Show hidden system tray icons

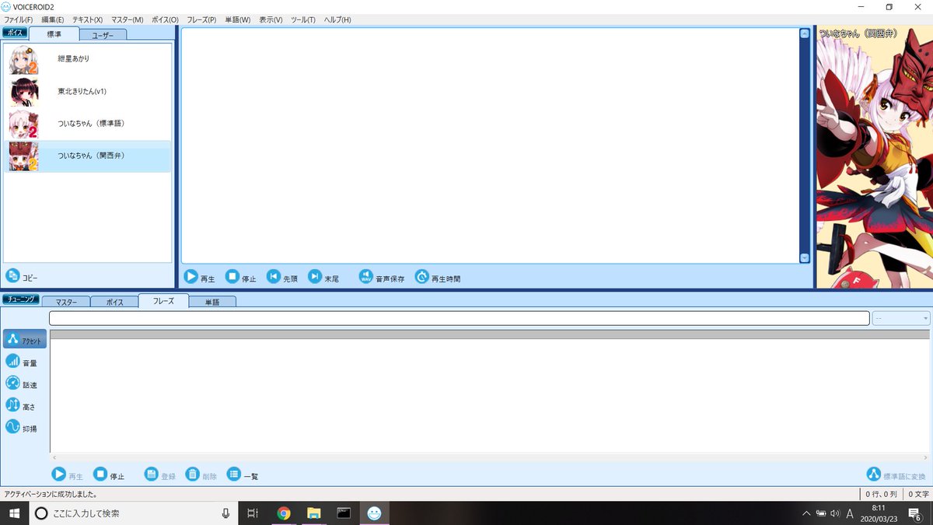(x=807, y=513)
